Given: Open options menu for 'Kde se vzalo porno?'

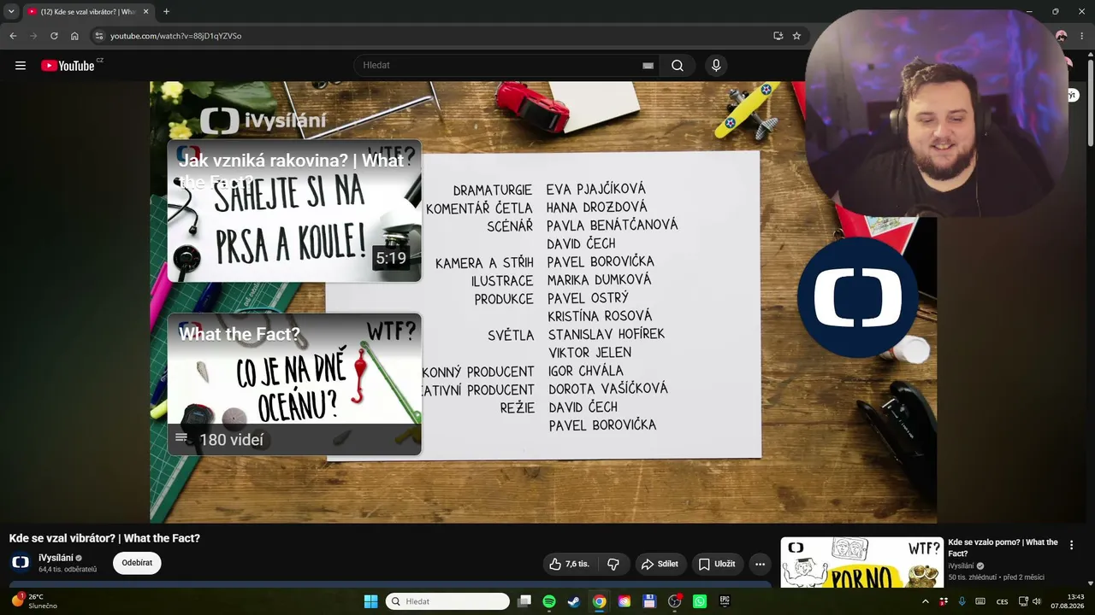Looking at the screenshot, I should [x=1071, y=545].
